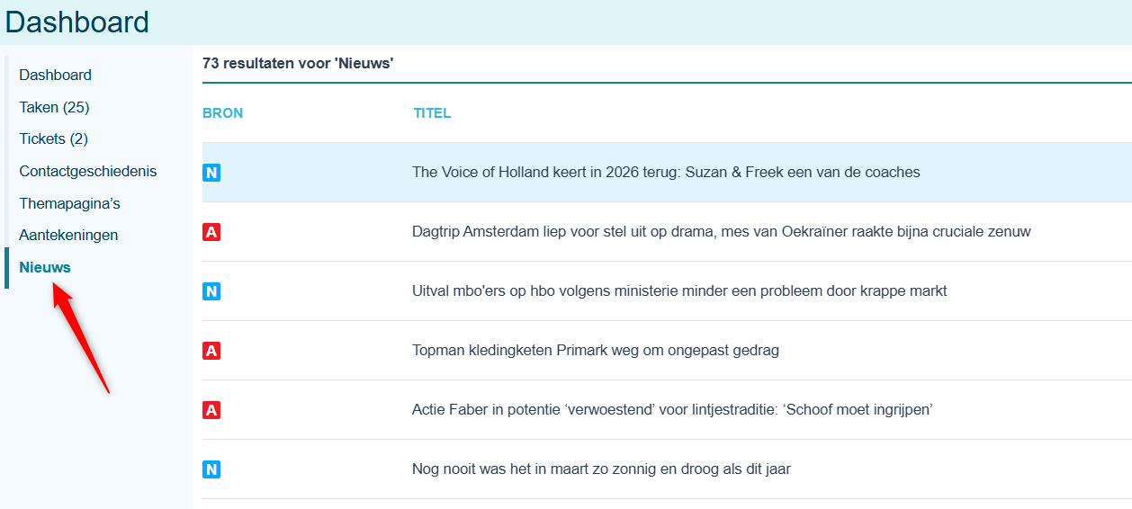Screen dimensions: 1132x509
Task: Click the blue N icon beside Uitval mbo'ers article
Action: 211,291
